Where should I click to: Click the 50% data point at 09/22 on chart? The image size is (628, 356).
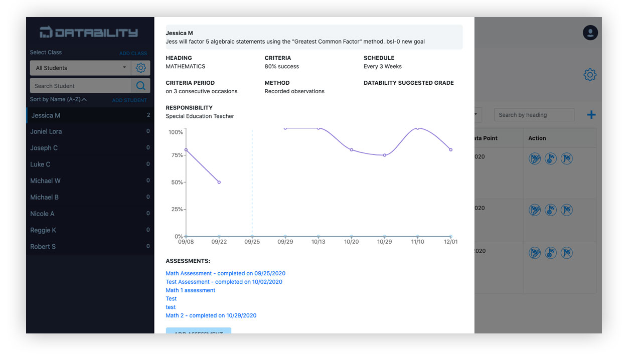pyautogui.click(x=219, y=182)
